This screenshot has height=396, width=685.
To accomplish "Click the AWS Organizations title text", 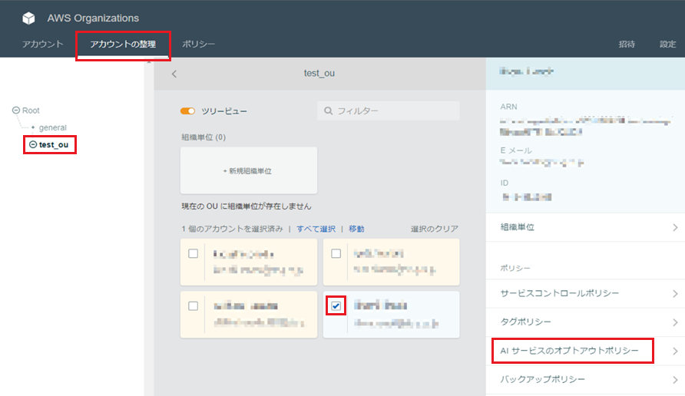I will [x=93, y=18].
